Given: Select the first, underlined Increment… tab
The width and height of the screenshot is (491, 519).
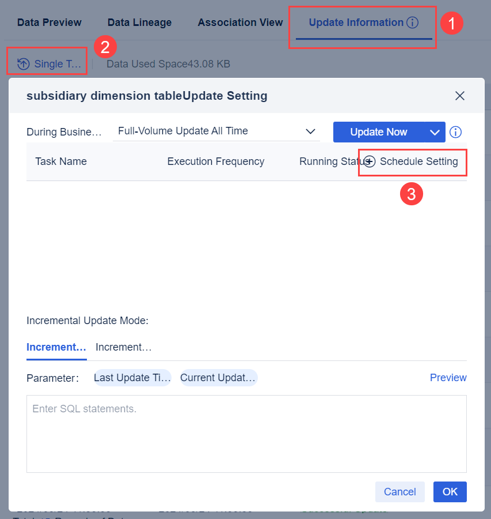Looking at the screenshot, I should (x=56, y=347).
